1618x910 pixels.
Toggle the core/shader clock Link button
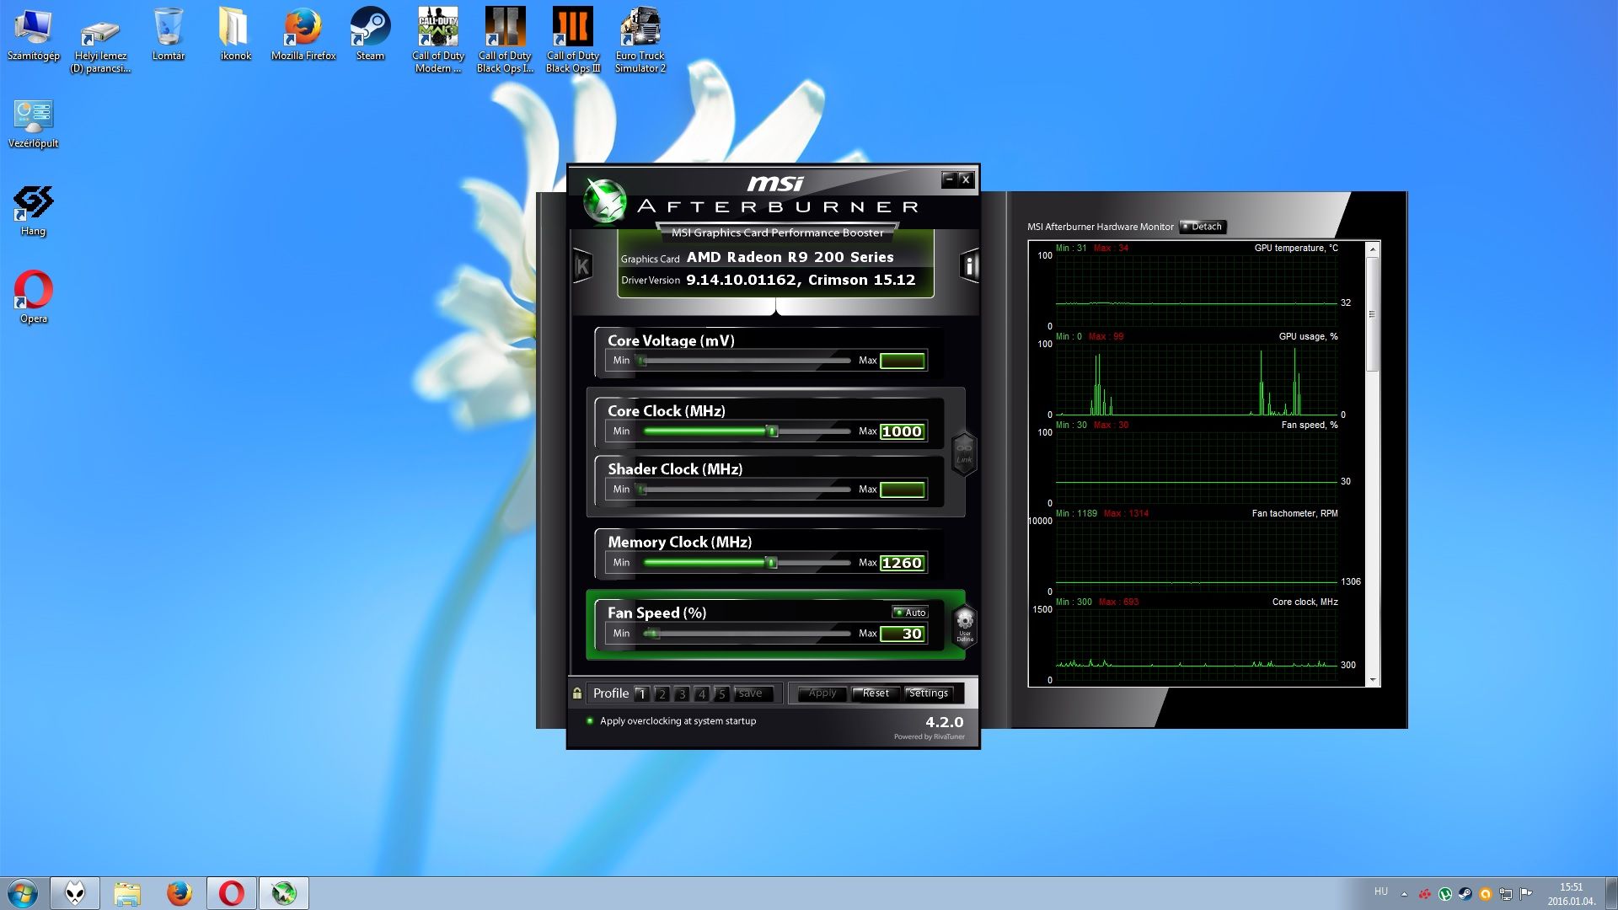964,453
